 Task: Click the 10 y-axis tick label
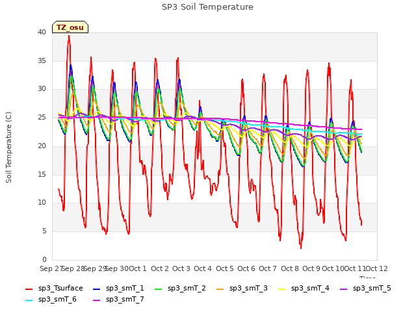[x=42, y=203]
